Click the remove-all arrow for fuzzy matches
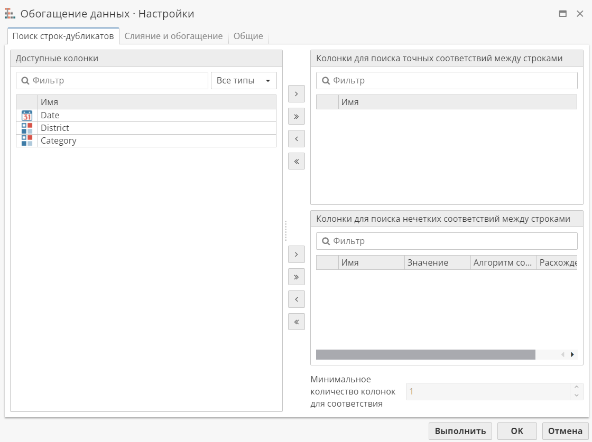This screenshot has height=442, width=592. [x=296, y=322]
